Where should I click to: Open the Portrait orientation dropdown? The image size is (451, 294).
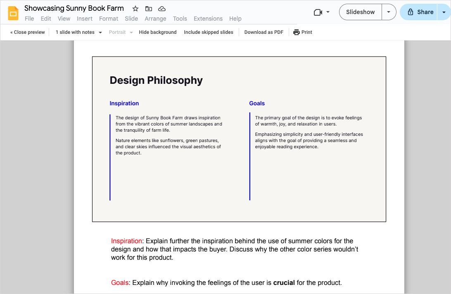(x=121, y=32)
